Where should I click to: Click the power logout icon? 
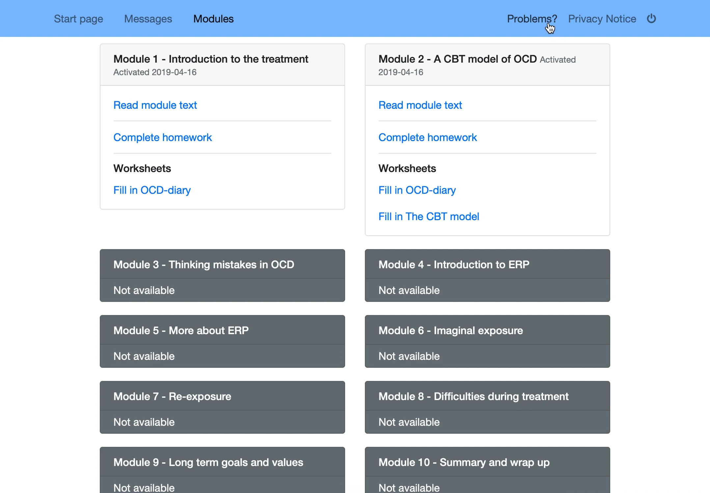[x=651, y=19]
